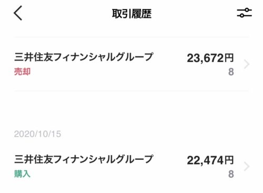Image resolution: width=263 pixels, height=193 pixels.
Task: Click the 22,474円 amount
Action: coord(210,160)
